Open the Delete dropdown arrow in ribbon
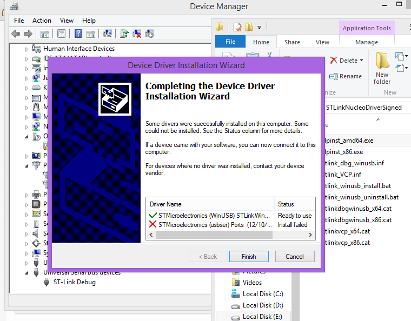The image size is (411, 321). pyautogui.click(x=361, y=61)
